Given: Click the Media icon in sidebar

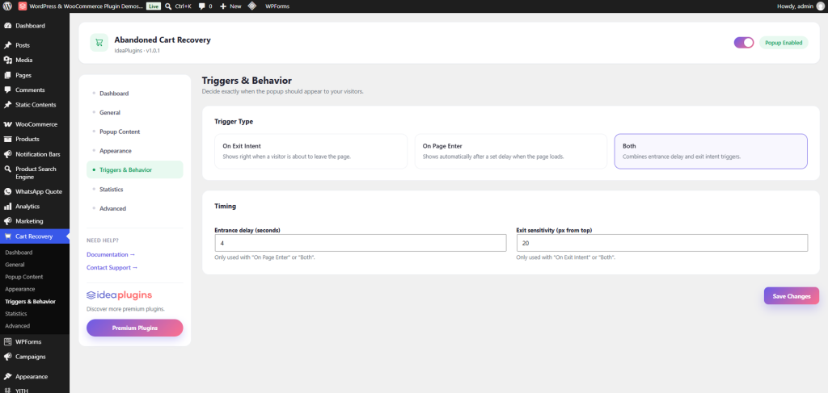Looking at the screenshot, I should 8,60.
